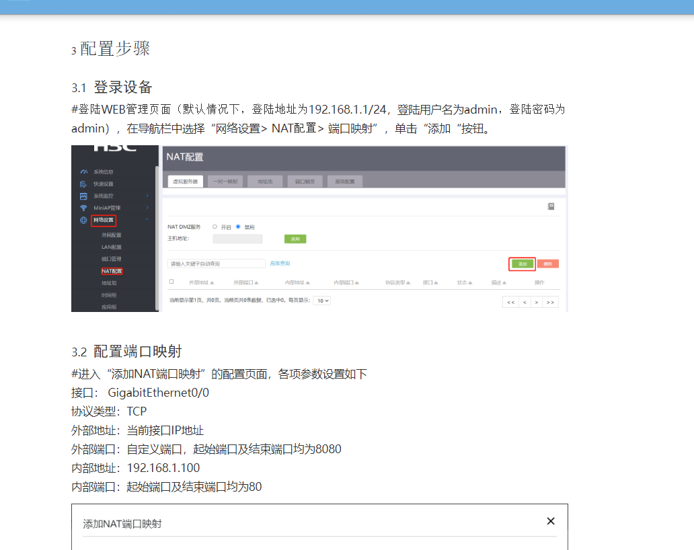This screenshot has width=694, height=550.
Task: Close the 添加NAT端口映射 dialog with X
Action: pos(551,521)
